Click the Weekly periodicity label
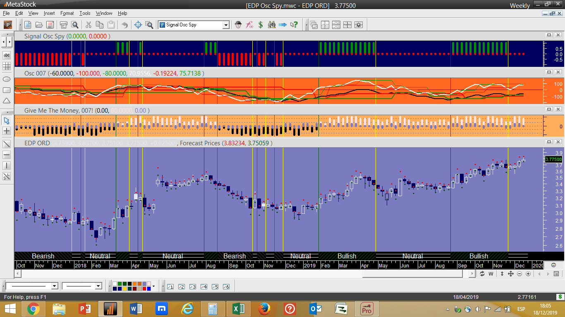 [520, 5]
